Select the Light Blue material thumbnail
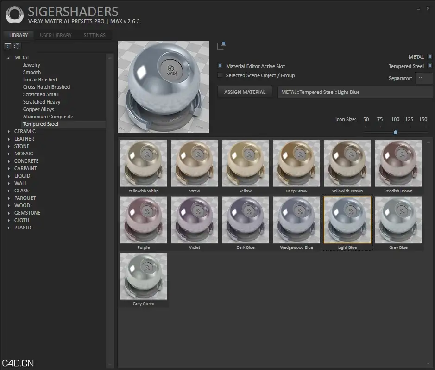Screen dimensions: 435x370 click(347, 220)
